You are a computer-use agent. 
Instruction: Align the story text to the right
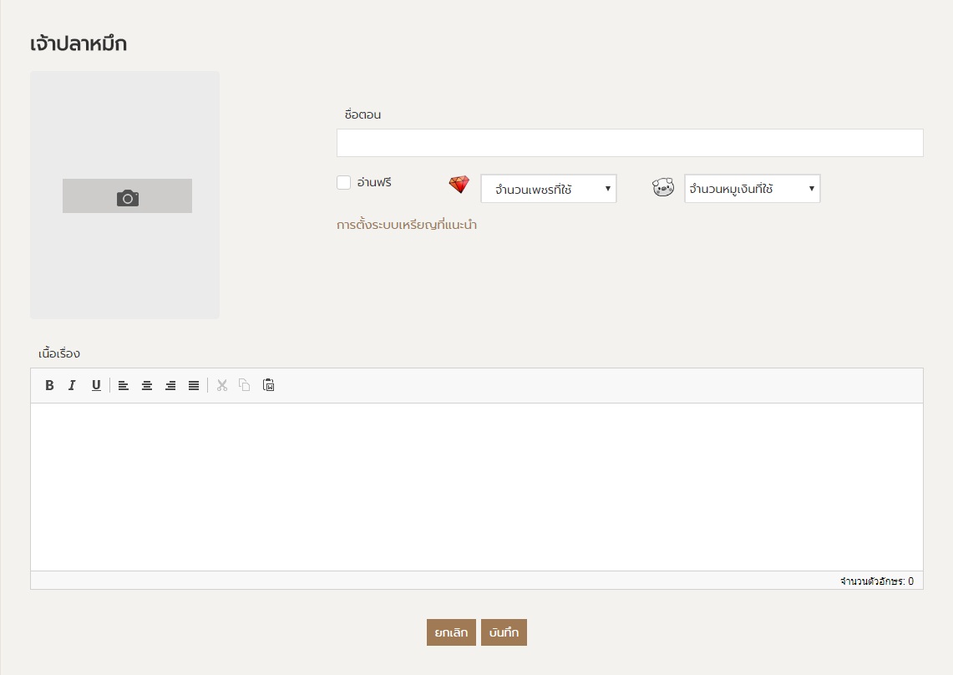click(x=170, y=385)
